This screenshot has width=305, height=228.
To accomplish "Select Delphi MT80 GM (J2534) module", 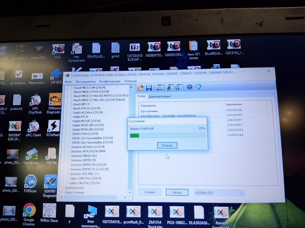I will [88, 129].
